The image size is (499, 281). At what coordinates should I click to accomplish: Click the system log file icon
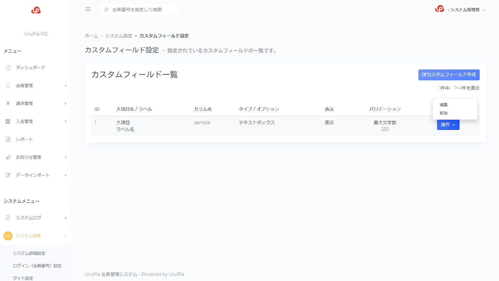[8, 218]
